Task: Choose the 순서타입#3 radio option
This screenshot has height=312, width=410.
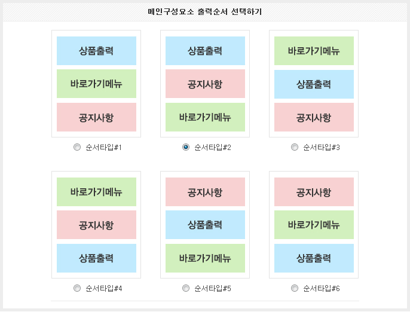Action: click(x=295, y=147)
